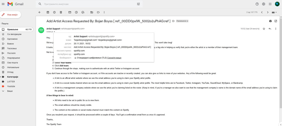This screenshot has width=282, height=126.
Task: Reply to the Artist Support message
Action: (270, 29)
